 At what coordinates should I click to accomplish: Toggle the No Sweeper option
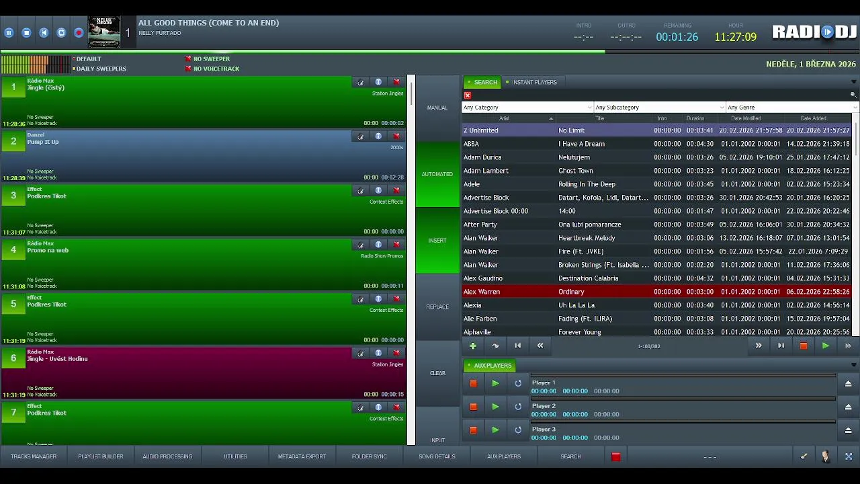click(208, 59)
